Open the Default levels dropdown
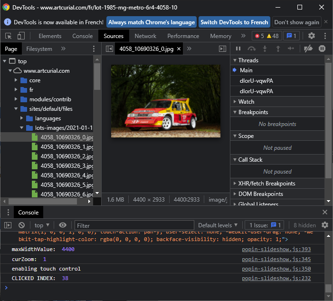Viewport: 333px width, 301px height. 218,225
